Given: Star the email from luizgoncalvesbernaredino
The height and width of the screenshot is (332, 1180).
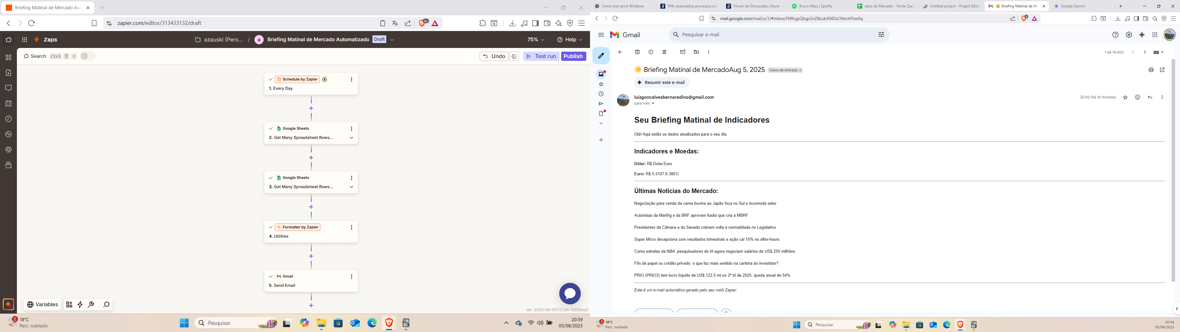Looking at the screenshot, I should coord(1125,97).
